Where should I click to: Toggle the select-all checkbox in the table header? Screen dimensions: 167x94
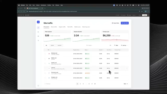pyautogui.click(x=45, y=50)
